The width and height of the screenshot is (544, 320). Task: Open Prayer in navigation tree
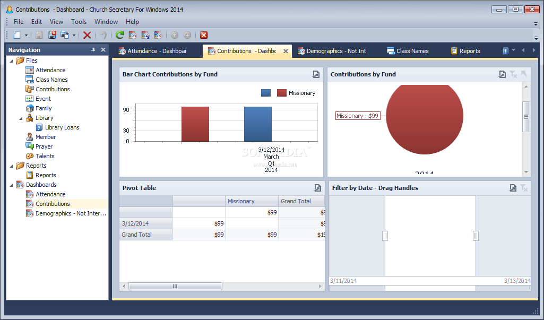coord(44,146)
